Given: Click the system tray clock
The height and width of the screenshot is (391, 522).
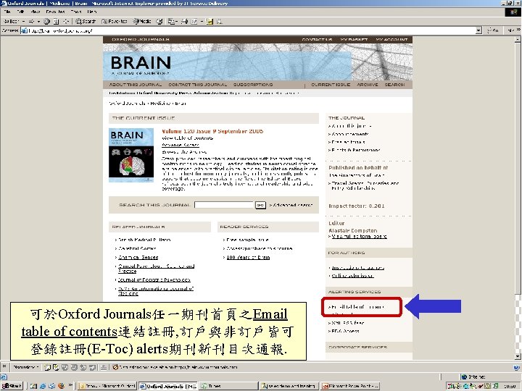Looking at the screenshot, I should coord(510,386).
